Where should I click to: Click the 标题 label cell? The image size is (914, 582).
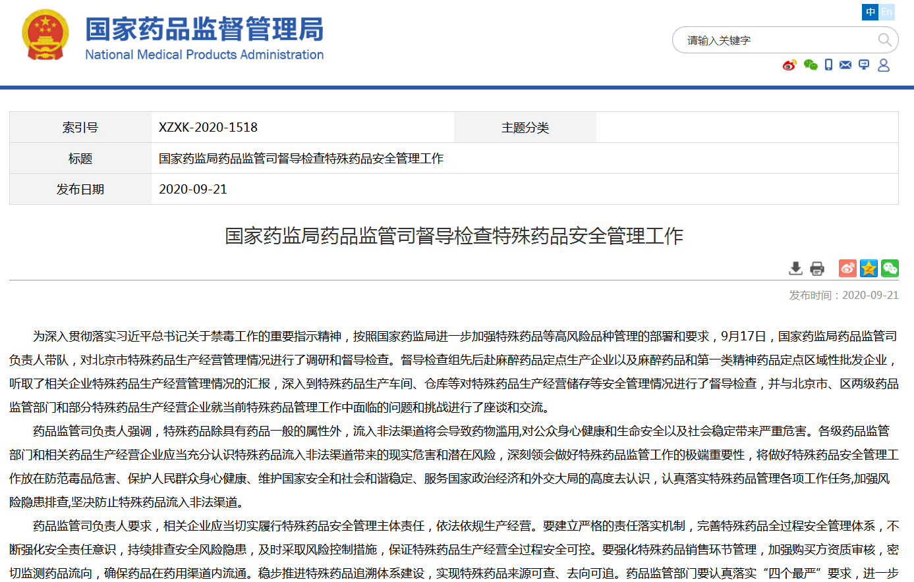(80, 158)
